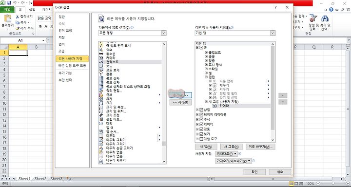Click the 추가(A) >> button
Image resolution: width=351 pixels, height=187 pixels.
point(180,95)
